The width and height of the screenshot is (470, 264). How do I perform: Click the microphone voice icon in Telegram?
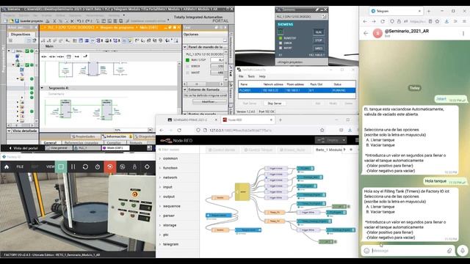(463, 251)
